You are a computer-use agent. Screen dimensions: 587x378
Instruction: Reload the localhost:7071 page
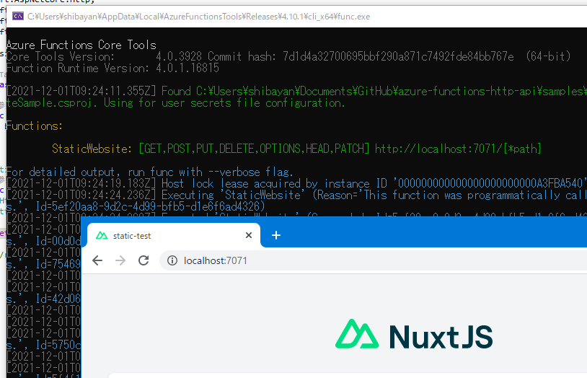[x=144, y=260]
